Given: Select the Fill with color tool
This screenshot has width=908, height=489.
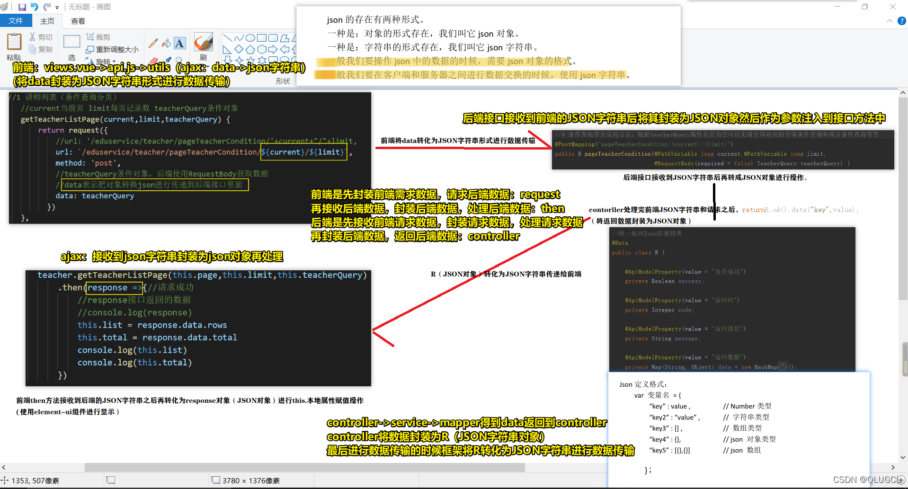Looking at the screenshot, I should (166, 44).
